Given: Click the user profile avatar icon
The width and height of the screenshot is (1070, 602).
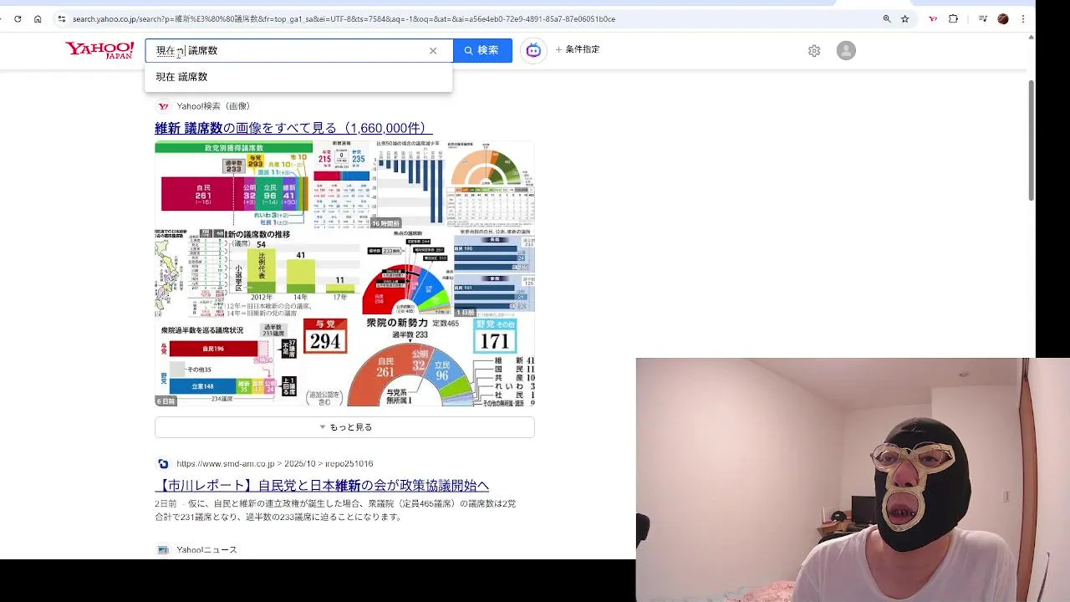Looking at the screenshot, I should tap(846, 51).
